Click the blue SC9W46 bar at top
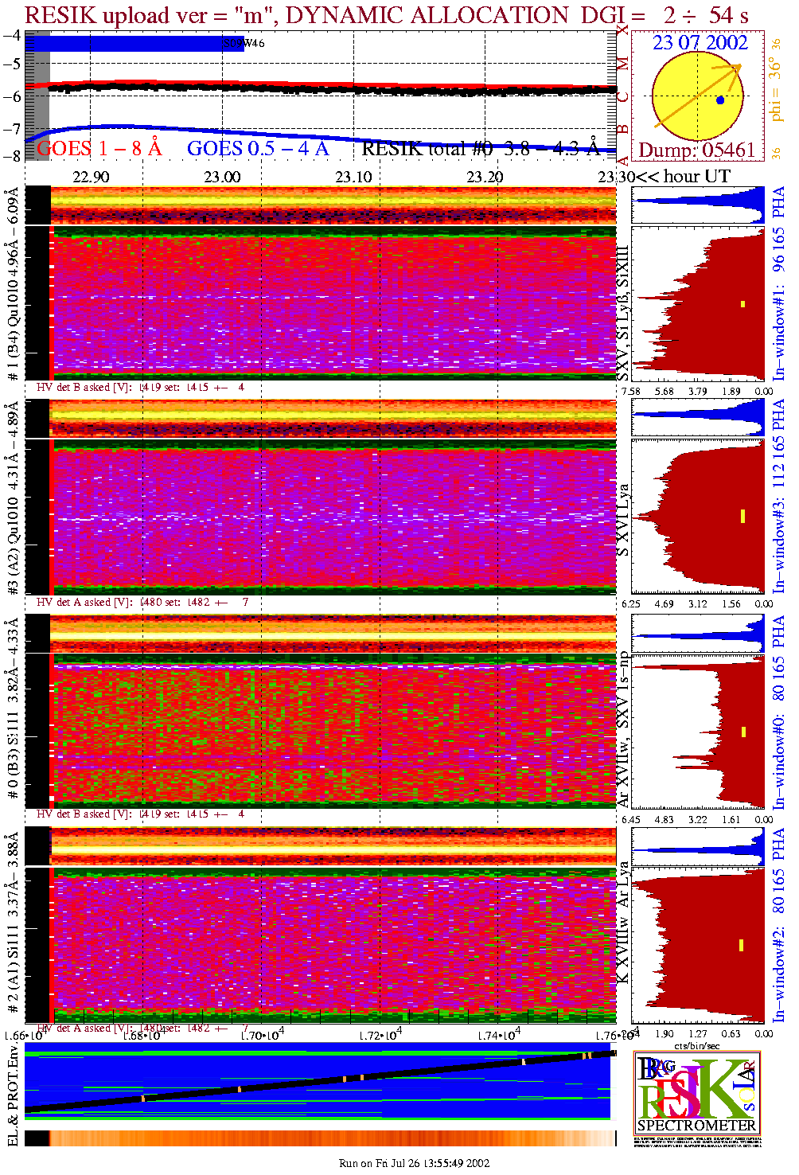The height and width of the screenshot is (1175, 799). pos(135,43)
